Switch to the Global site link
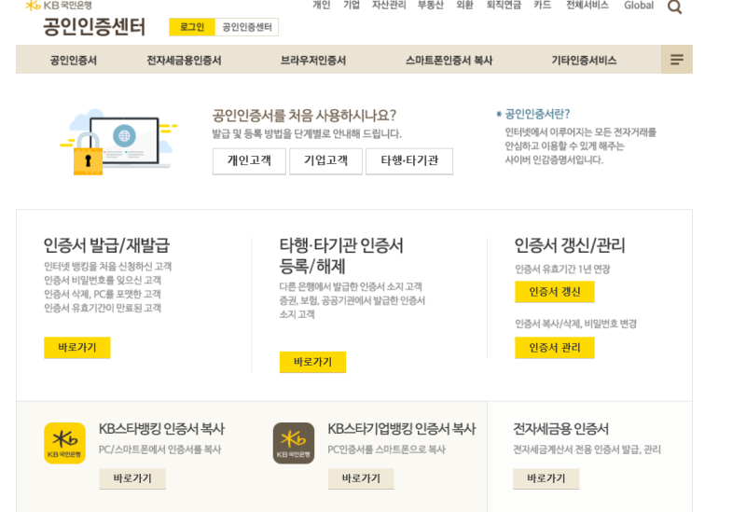746x512 pixels. click(x=639, y=6)
